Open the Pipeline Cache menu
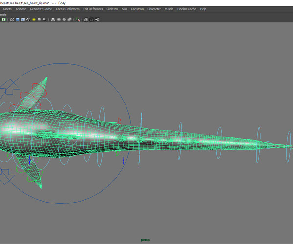Screen dimensions: 293x244 187,9
